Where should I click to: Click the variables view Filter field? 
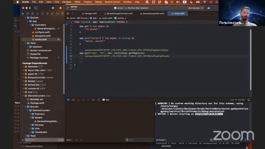click(x=140, y=140)
